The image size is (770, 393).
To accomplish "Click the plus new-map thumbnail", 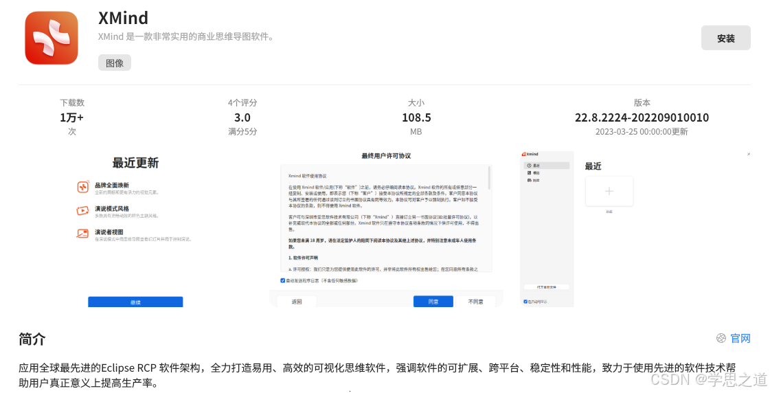I will tap(609, 192).
